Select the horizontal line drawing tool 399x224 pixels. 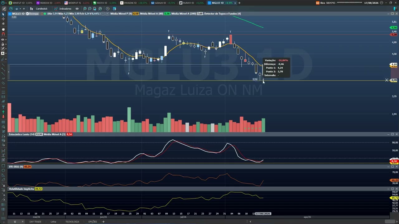3,87
